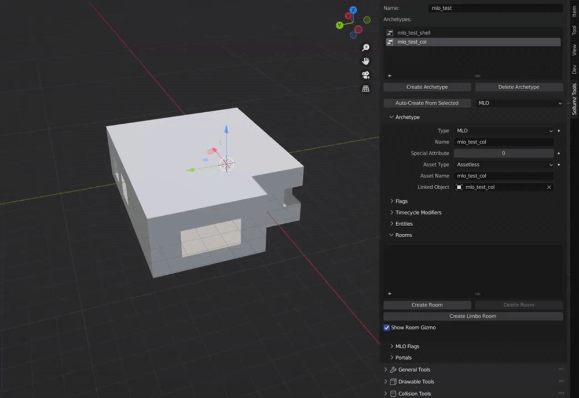Click the archetype icon beside mlo_test_shell
Screen dimensions: 579x398
(x=390, y=33)
